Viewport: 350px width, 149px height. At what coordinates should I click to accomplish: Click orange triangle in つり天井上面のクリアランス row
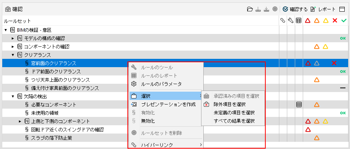click(316, 80)
